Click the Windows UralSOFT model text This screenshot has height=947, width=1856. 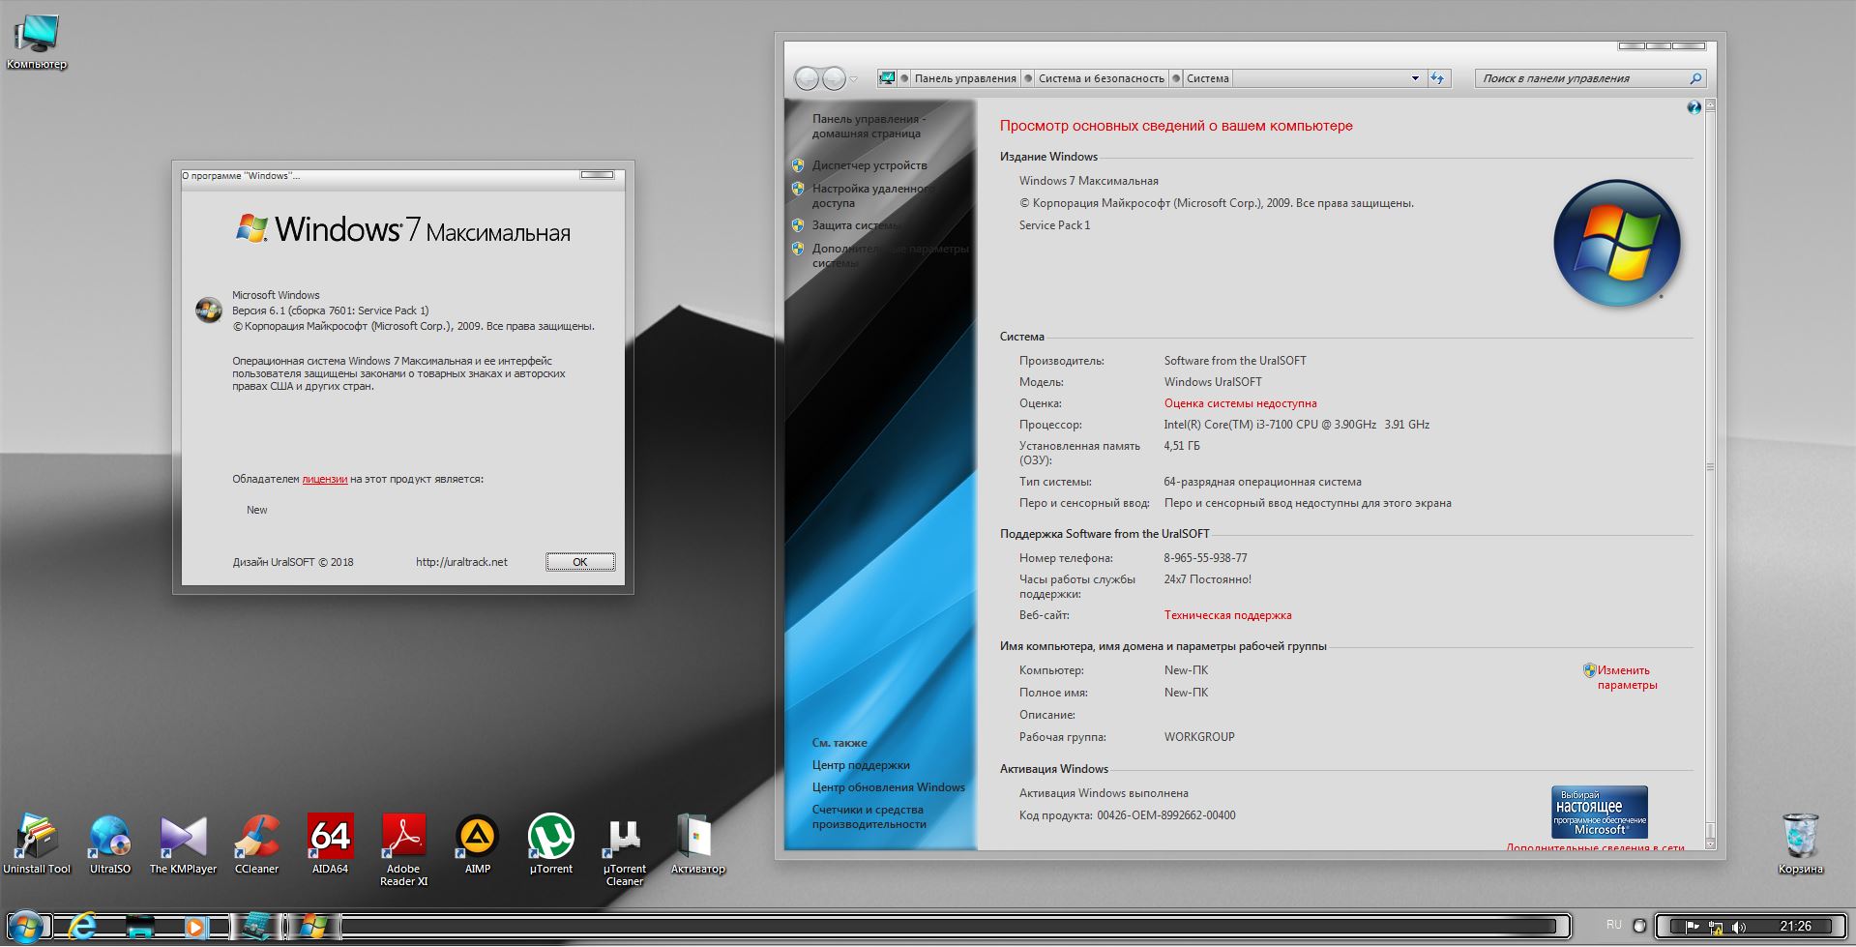(x=1213, y=382)
